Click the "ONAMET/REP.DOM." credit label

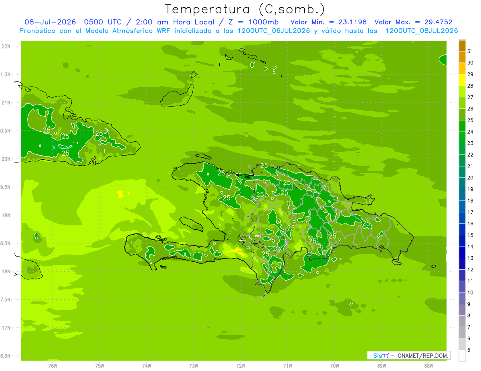point(423,355)
